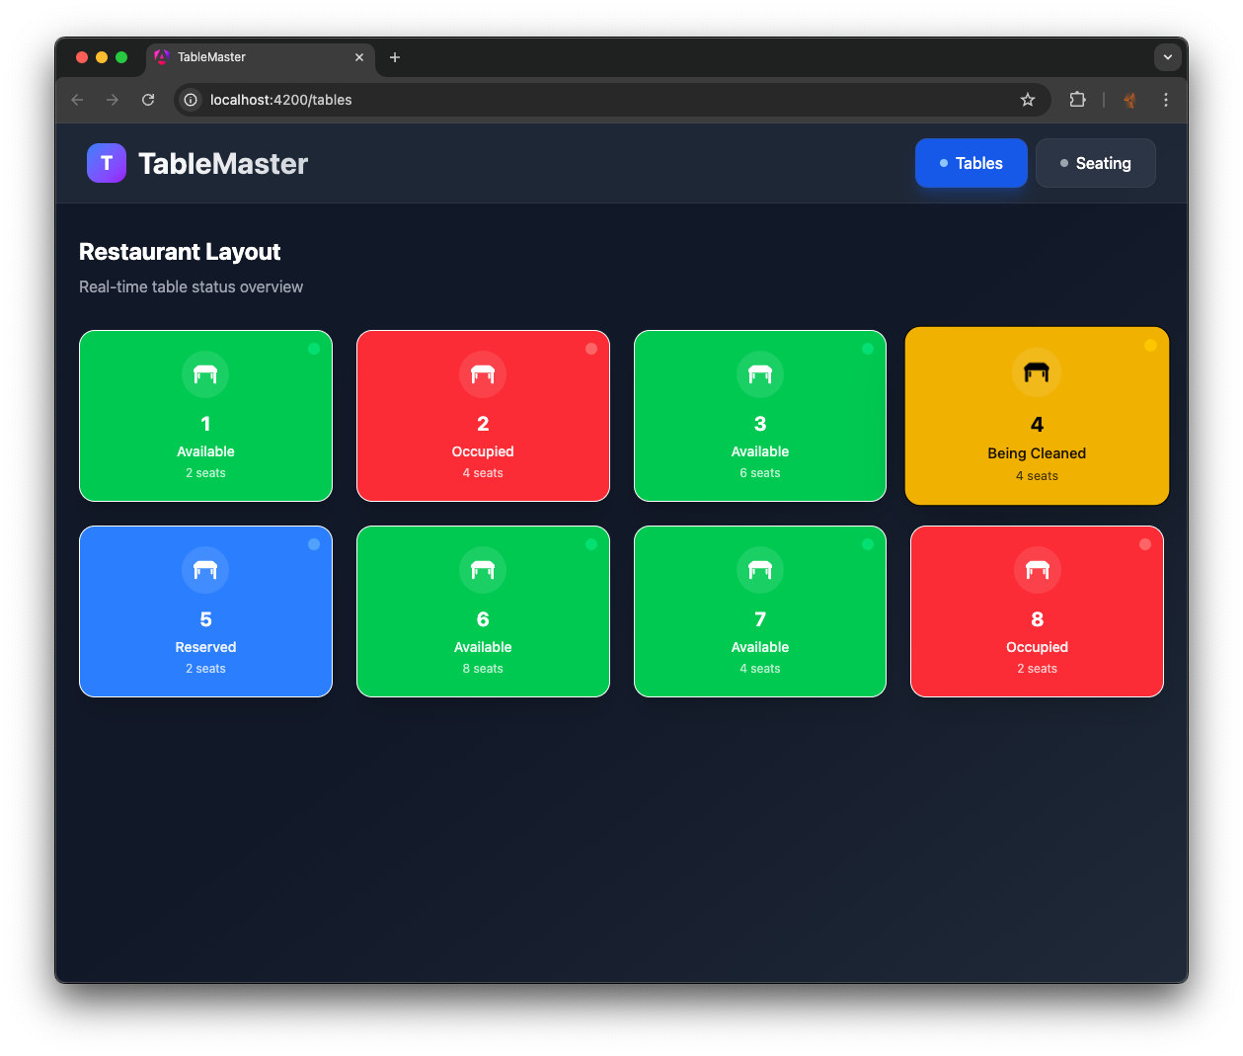Click the table icon on reserved Table 5
The width and height of the screenshot is (1243, 1056).
205,570
